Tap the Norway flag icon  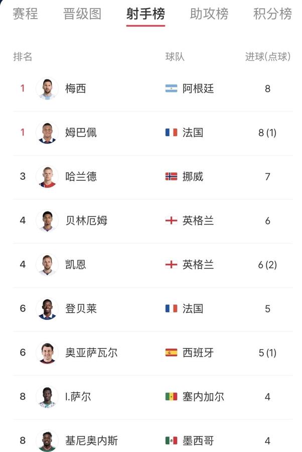point(171,176)
